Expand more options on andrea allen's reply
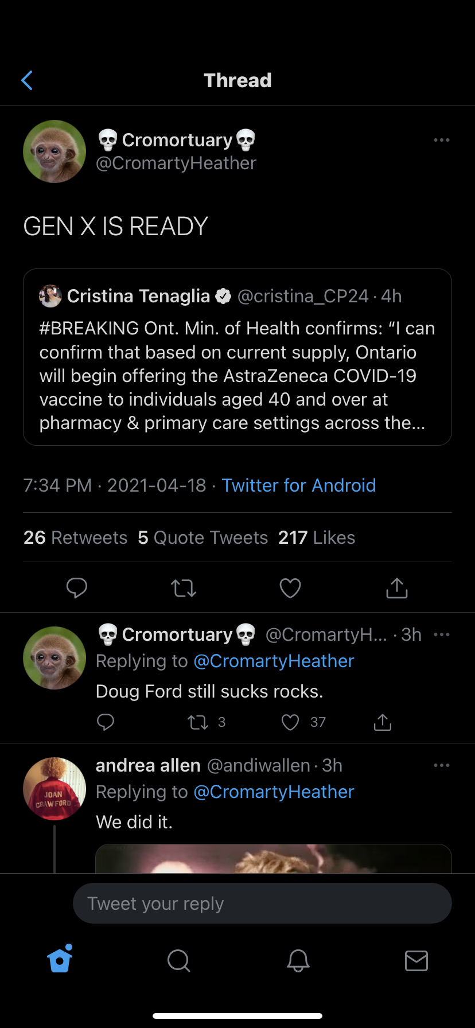Screen dimensions: 475x1028 coord(441,765)
